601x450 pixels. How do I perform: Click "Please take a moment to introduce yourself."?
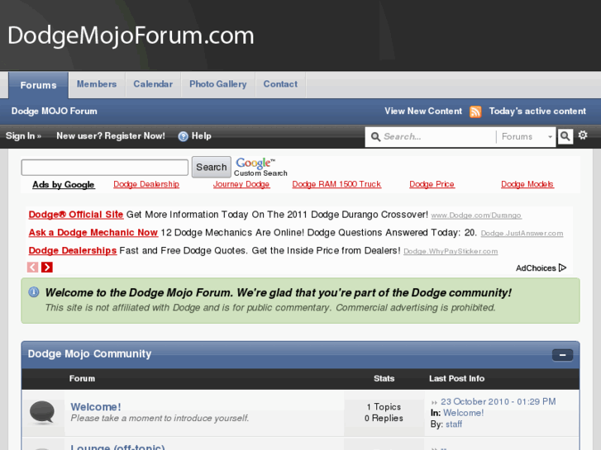click(160, 419)
